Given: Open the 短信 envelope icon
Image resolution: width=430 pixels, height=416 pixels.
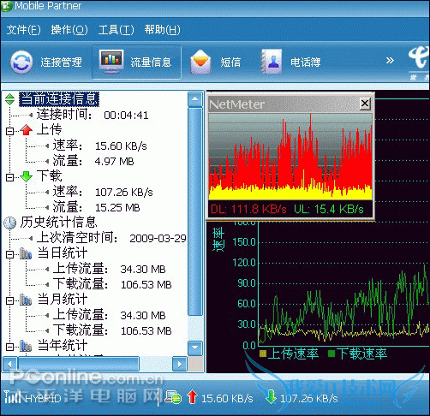Looking at the screenshot, I should tap(200, 62).
